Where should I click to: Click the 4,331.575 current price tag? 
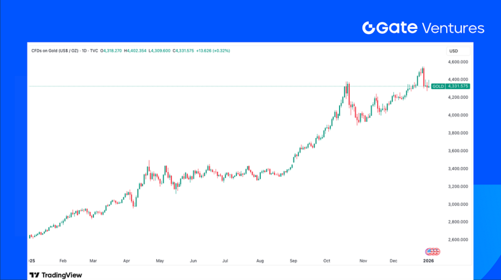458,86
